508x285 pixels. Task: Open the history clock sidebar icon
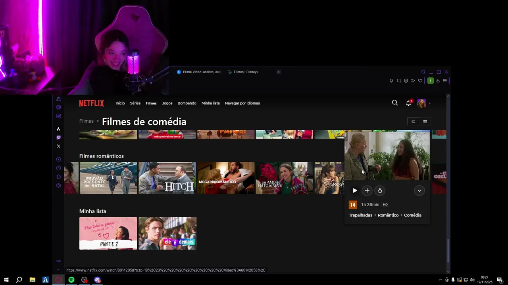(x=59, y=168)
